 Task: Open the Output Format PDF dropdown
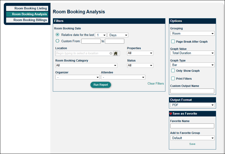pyautogui.click(x=192, y=105)
